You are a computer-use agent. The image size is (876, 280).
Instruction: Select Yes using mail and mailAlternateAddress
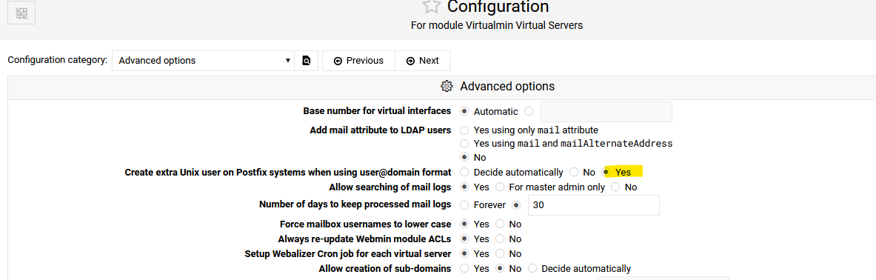click(464, 144)
